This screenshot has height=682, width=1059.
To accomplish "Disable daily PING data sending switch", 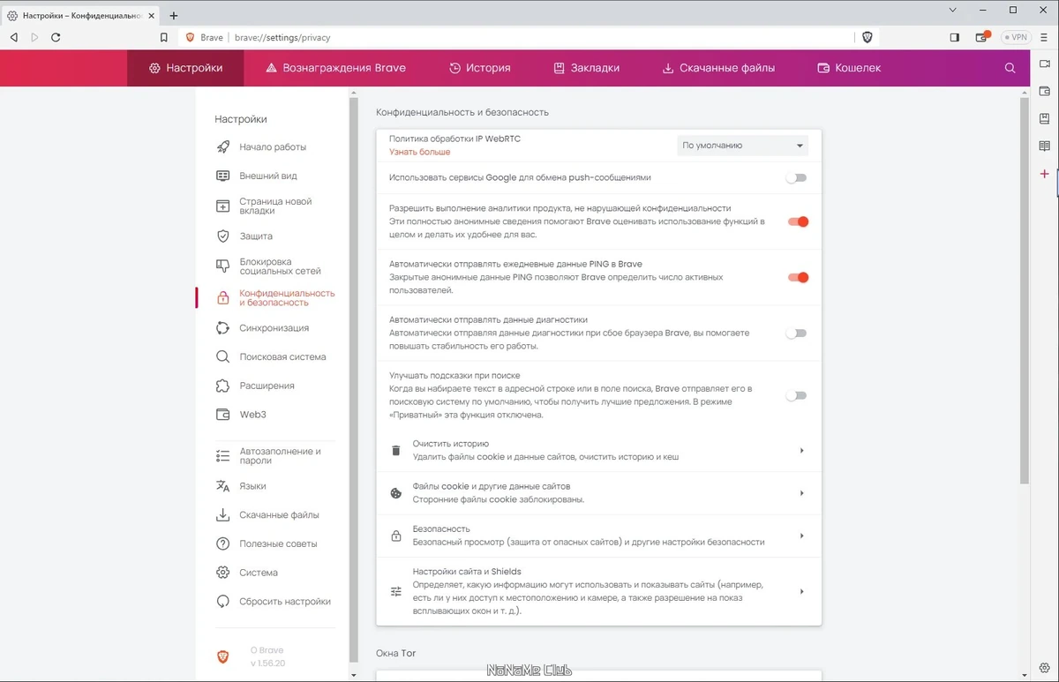I will click(798, 277).
